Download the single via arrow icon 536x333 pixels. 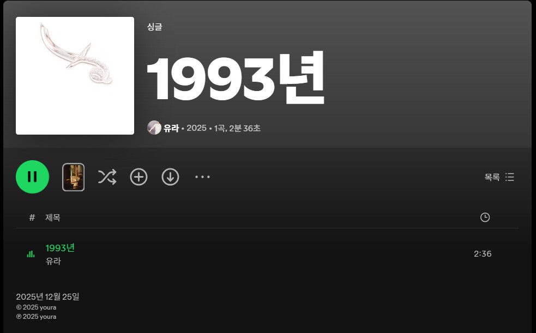tap(170, 177)
